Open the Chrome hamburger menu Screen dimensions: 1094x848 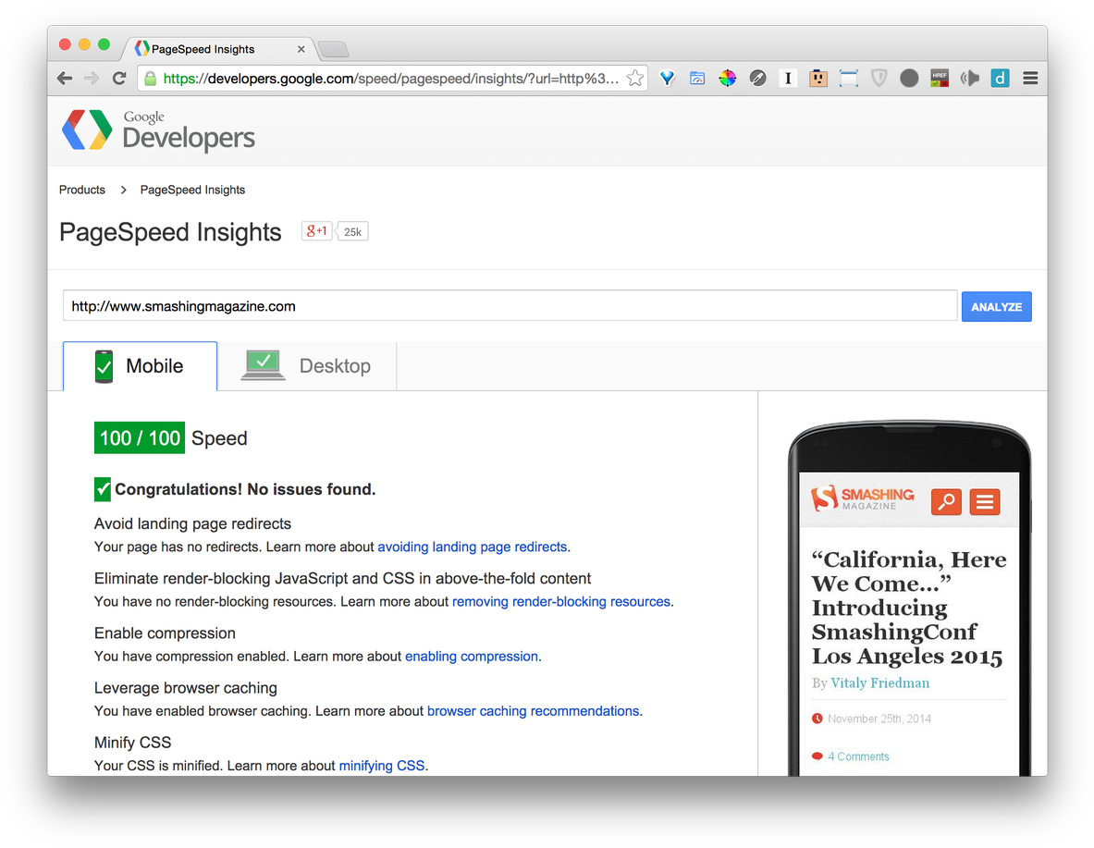(x=1030, y=79)
